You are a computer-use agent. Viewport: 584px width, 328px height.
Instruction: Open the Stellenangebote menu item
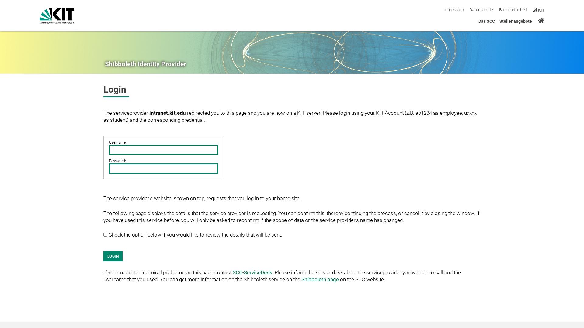[x=516, y=21]
